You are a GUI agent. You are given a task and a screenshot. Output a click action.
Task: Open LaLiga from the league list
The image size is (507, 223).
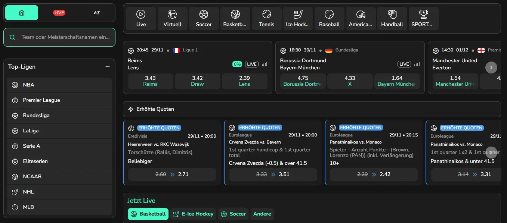click(x=59, y=131)
